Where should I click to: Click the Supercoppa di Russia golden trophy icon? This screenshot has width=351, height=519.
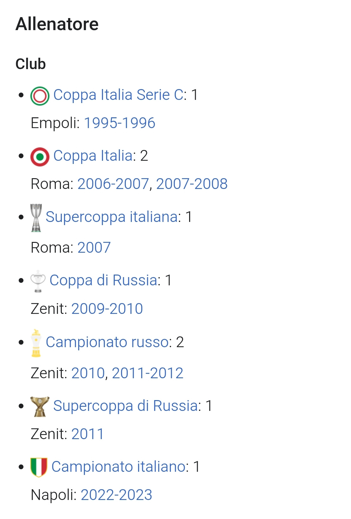pos(40,406)
